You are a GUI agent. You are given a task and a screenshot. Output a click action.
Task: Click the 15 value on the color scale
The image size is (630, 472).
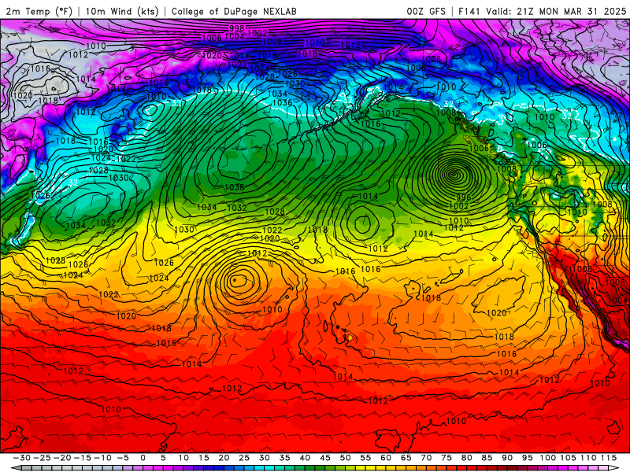pyautogui.click(x=204, y=458)
